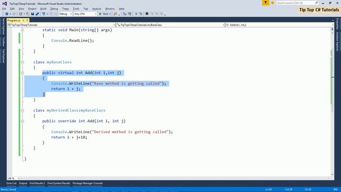Click the Comment Out Lines toolbar icon
Screen dimensions: 341x192
pyautogui.click(x=136, y=14)
